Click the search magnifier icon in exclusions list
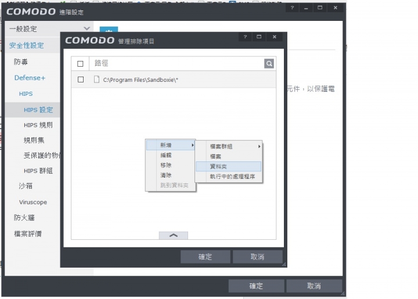 (269, 64)
